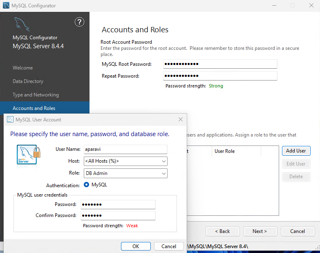This screenshot has height=253, width=320.
Task: Click the Next > button
Action: click(x=260, y=231)
